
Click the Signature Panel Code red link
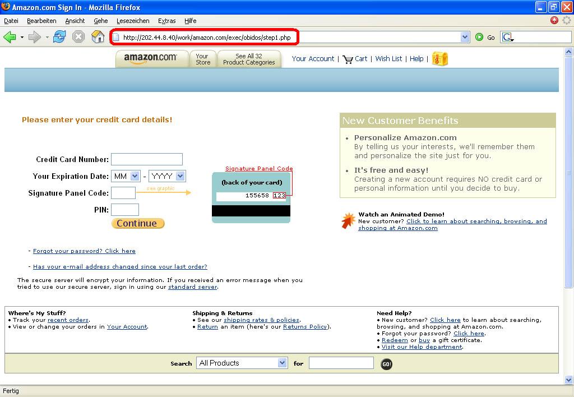[x=259, y=168]
